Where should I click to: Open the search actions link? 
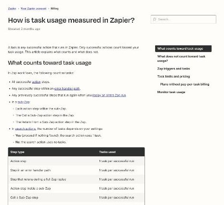coord(26,129)
